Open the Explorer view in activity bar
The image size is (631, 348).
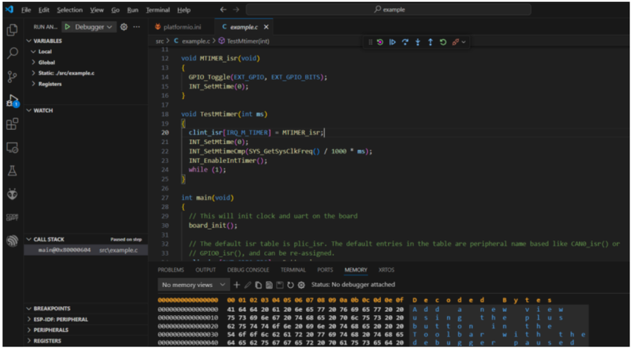pyautogui.click(x=12, y=30)
